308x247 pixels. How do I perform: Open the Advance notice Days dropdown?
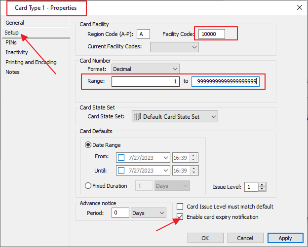(149, 213)
